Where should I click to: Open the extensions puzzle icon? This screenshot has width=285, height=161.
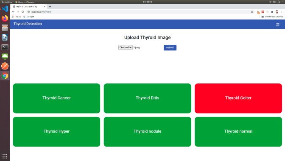pyautogui.click(x=272, y=12)
